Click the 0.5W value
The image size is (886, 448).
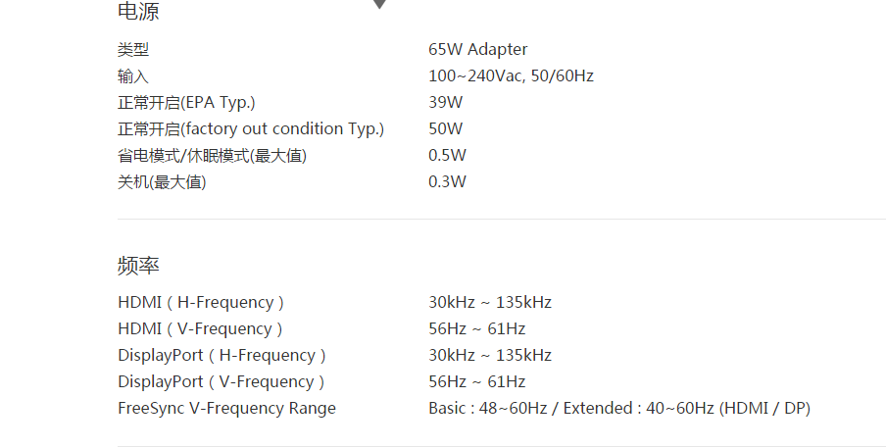pos(447,155)
